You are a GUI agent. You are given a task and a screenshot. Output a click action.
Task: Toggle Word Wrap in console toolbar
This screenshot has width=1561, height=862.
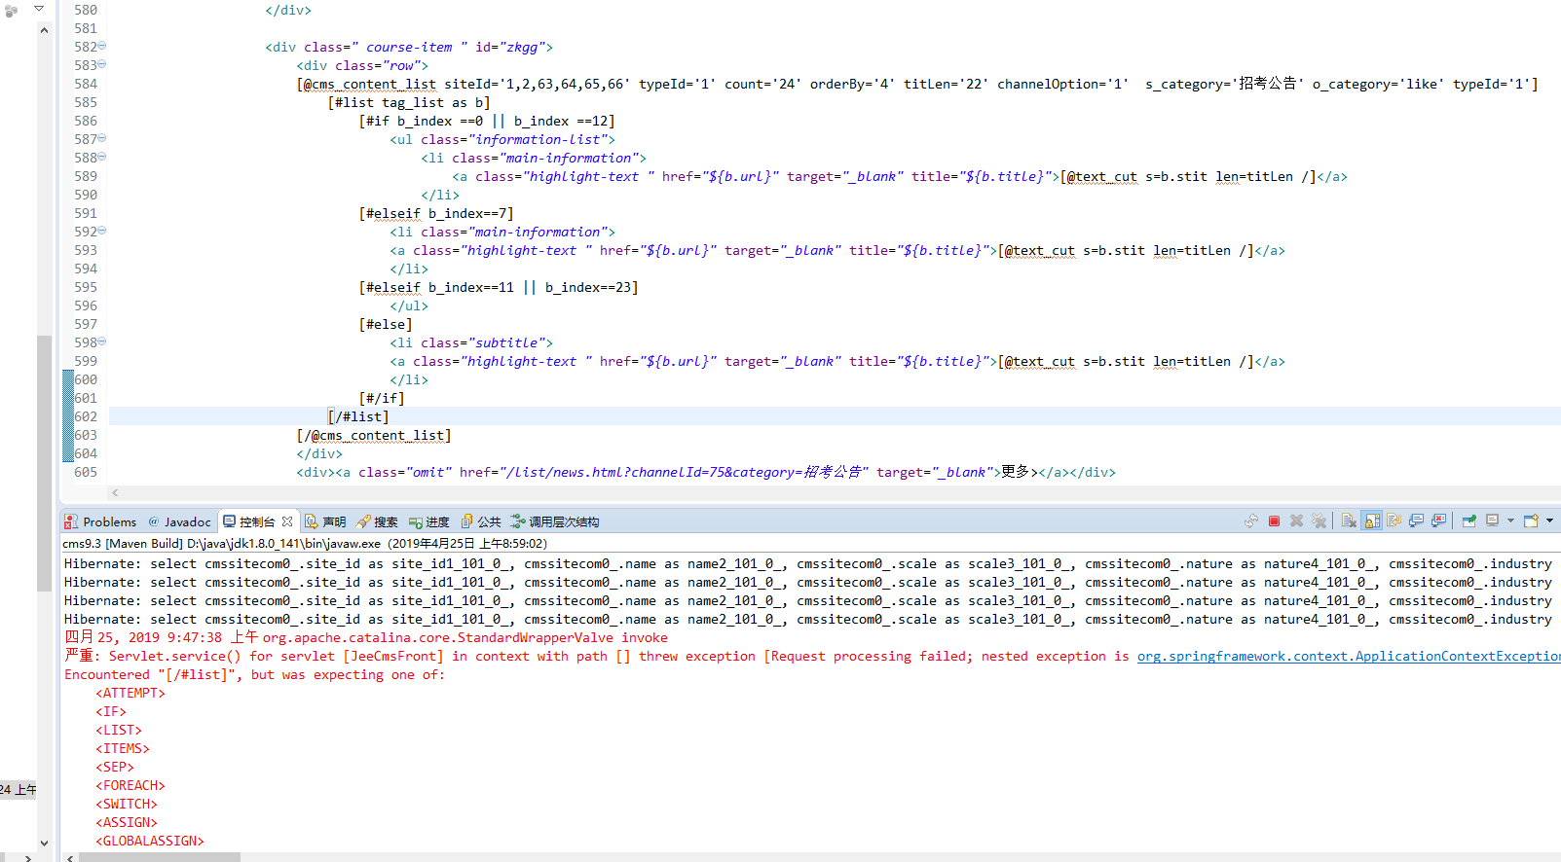[x=1394, y=521]
